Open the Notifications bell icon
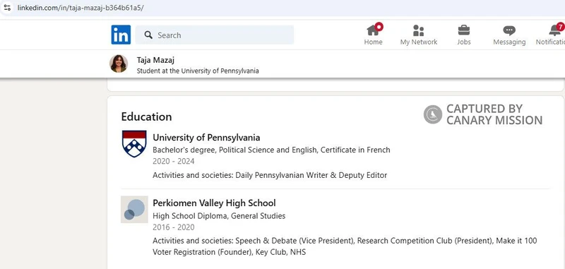This screenshot has height=269, width=565. point(555,30)
